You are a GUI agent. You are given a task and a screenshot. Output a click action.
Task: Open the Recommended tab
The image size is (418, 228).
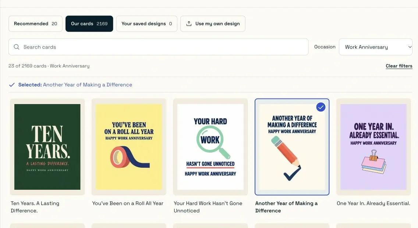pyautogui.click(x=35, y=24)
